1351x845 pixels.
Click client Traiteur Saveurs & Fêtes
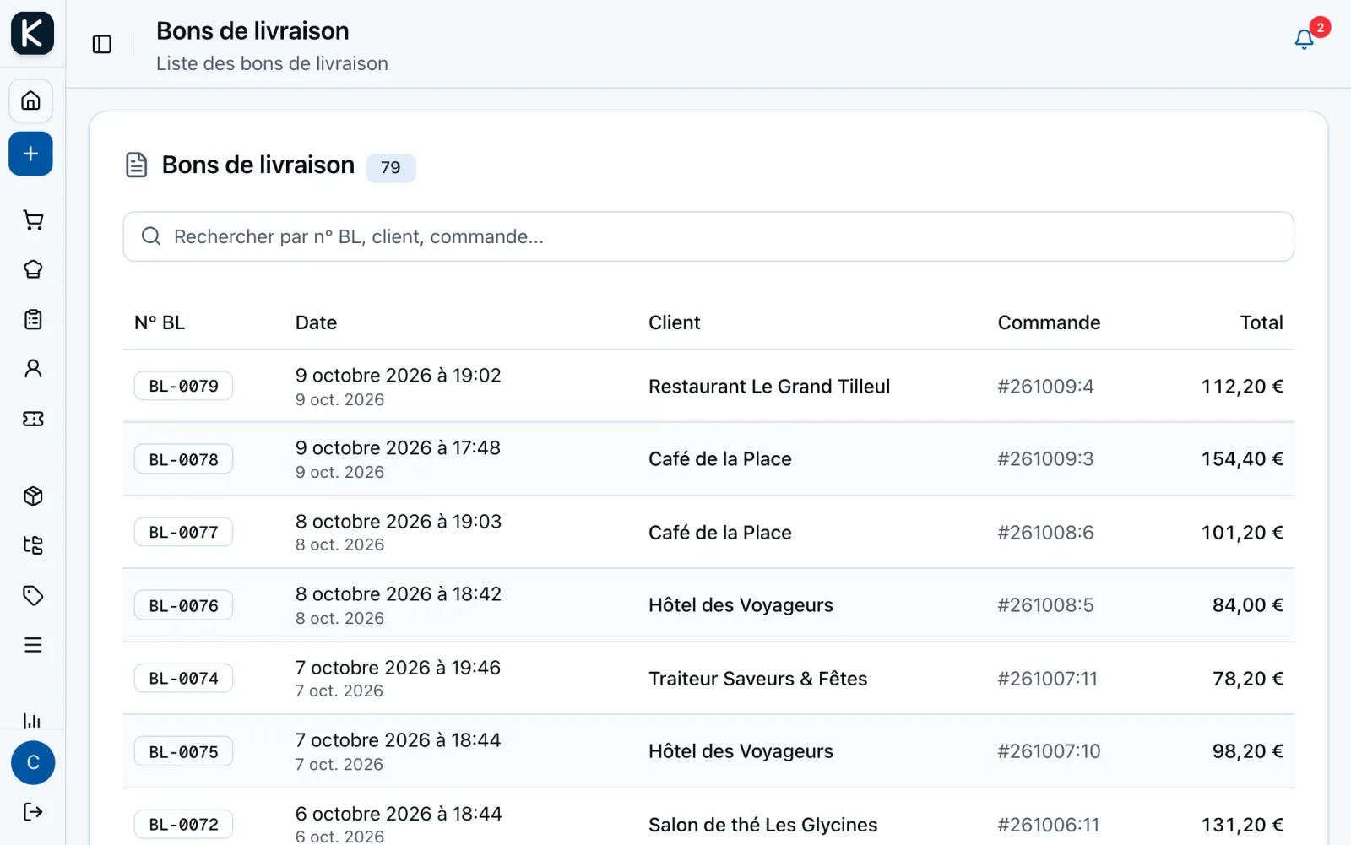(x=757, y=679)
